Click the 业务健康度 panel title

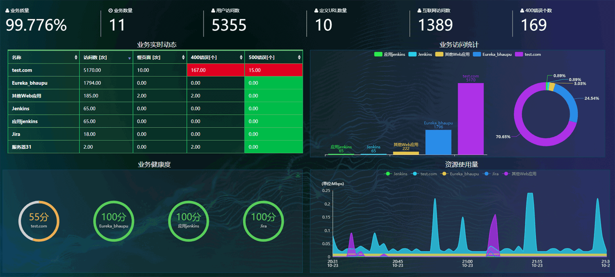pyautogui.click(x=154, y=164)
